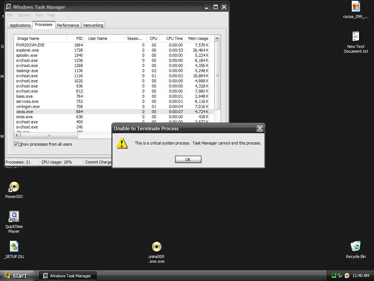Select svchost.exe with PID 1116
Screen dimensions: 374x281
coord(114,76)
